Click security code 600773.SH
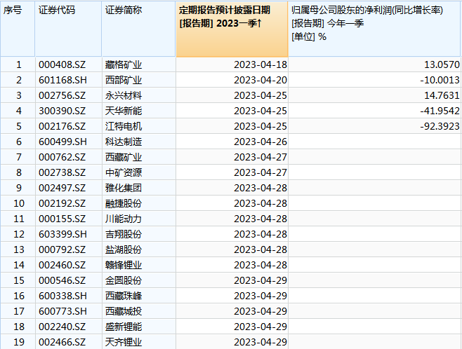 pos(62,311)
